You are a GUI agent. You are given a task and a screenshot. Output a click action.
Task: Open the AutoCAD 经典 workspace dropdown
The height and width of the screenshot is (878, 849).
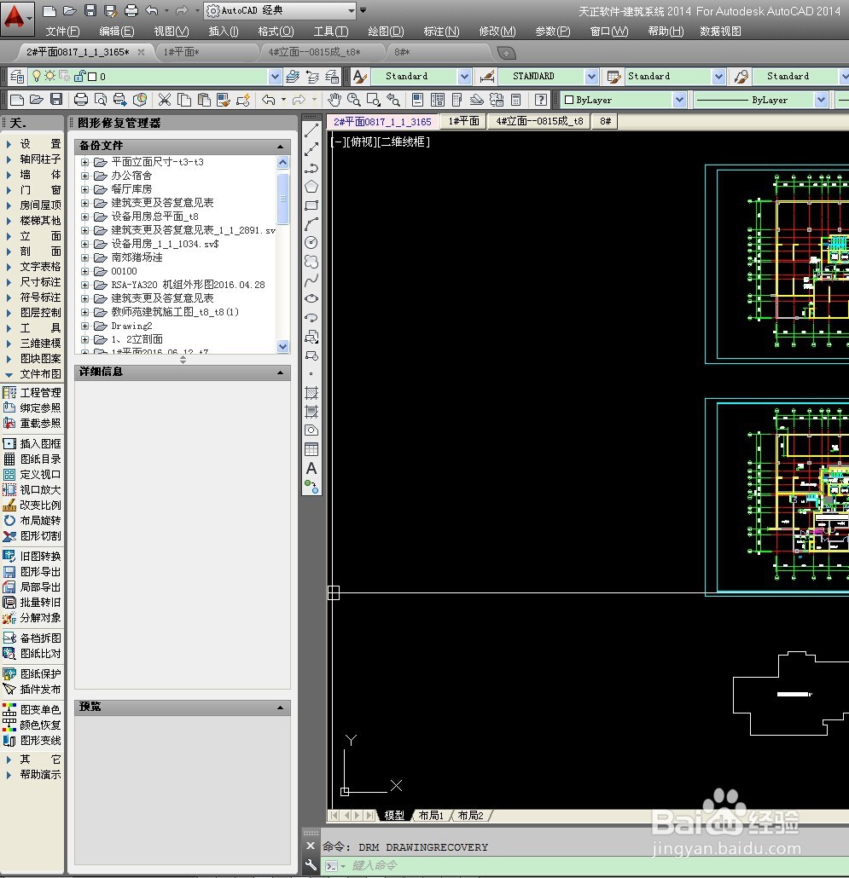tap(352, 10)
